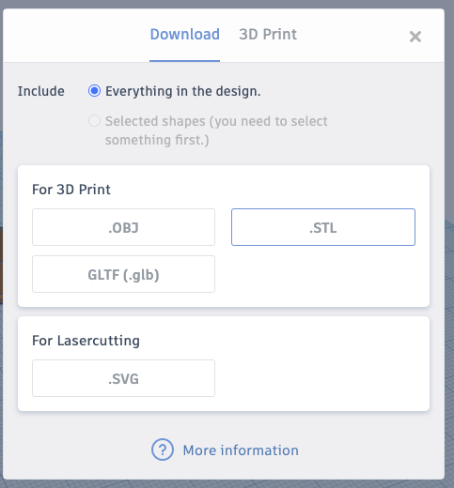Choose the GLTF (.glb) export format
This screenshot has width=454, height=488.
123,274
